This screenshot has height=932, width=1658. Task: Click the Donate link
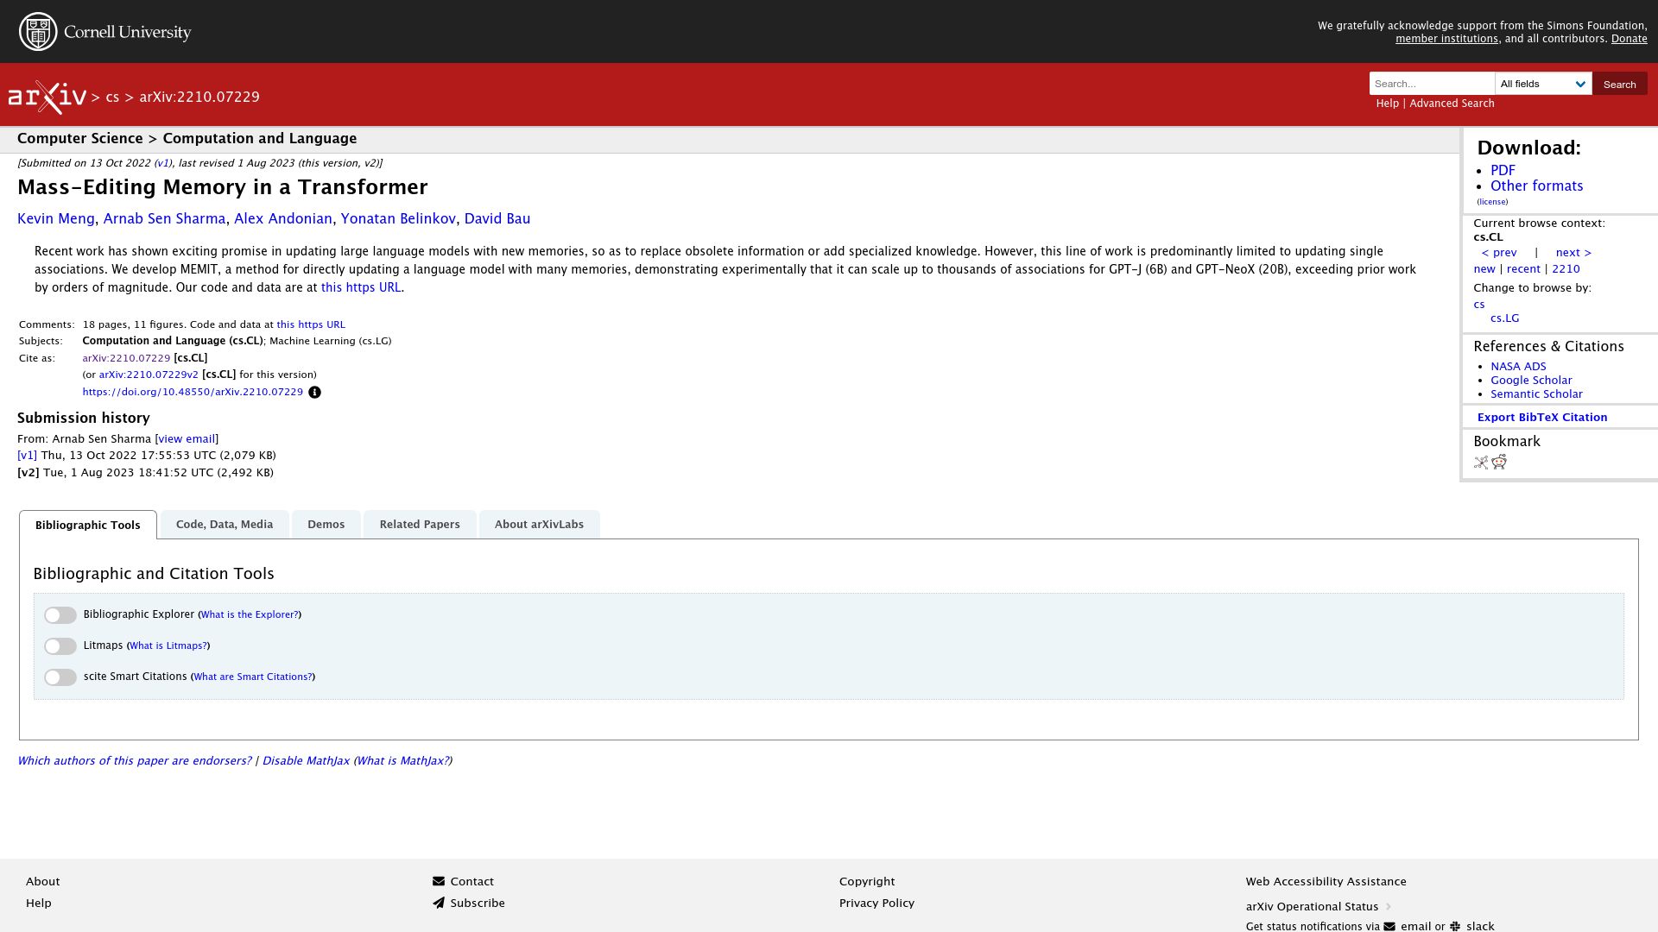tap(1629, 39)
